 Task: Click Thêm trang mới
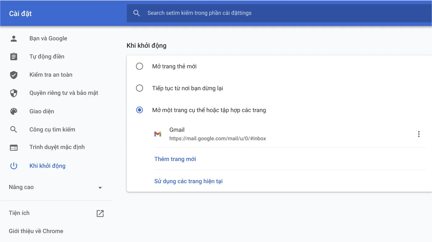(175, 159)
